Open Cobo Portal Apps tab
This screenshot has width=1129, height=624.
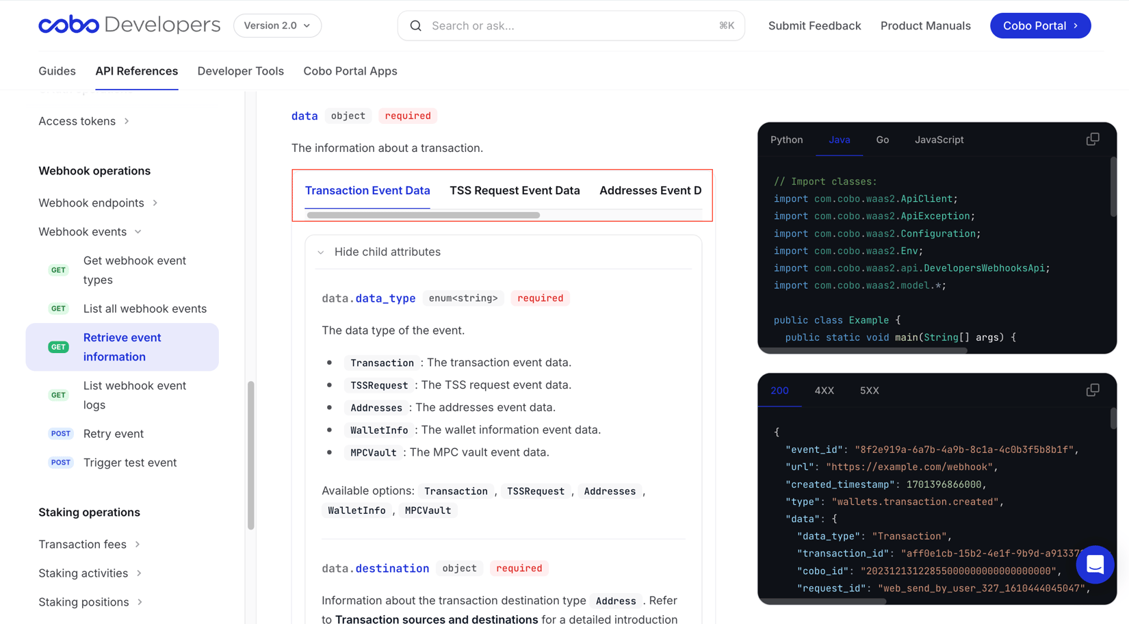point(350,71)
